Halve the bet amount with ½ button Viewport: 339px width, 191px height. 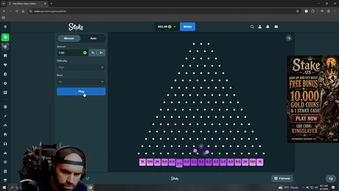click(93, 53)
